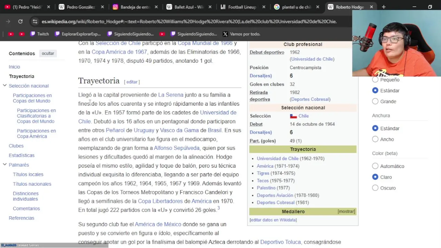
Task: Select the Claro color option
Action: [375, 177]
